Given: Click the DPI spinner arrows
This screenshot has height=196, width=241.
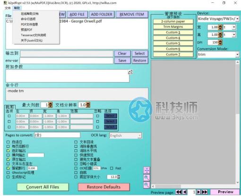Looking at the screenshot, I should [x=220, y=42].
